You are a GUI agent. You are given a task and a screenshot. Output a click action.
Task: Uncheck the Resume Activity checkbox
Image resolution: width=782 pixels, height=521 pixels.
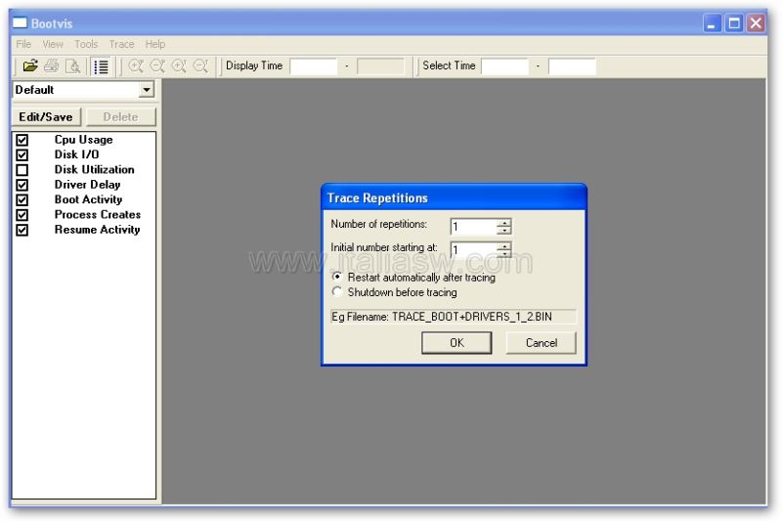point(22,230)
